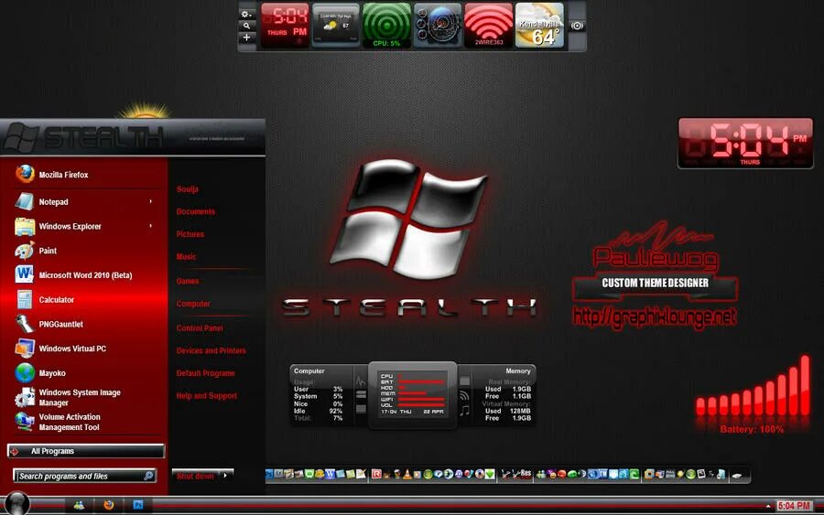Show All Programs list
The image size is (824, 515).
click(x=86, y=451)
